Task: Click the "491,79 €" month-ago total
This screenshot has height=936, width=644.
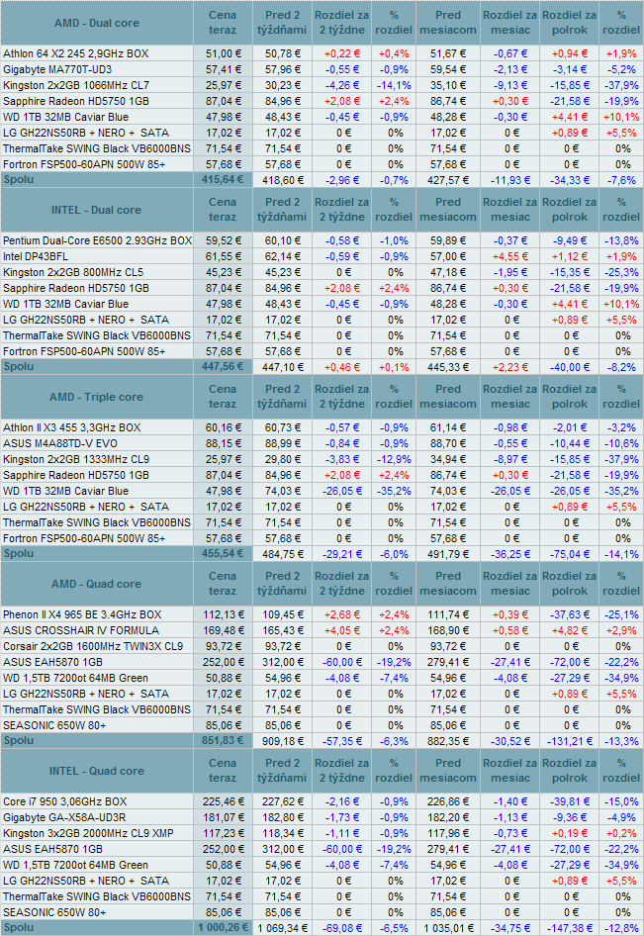Action: (448, 553)
